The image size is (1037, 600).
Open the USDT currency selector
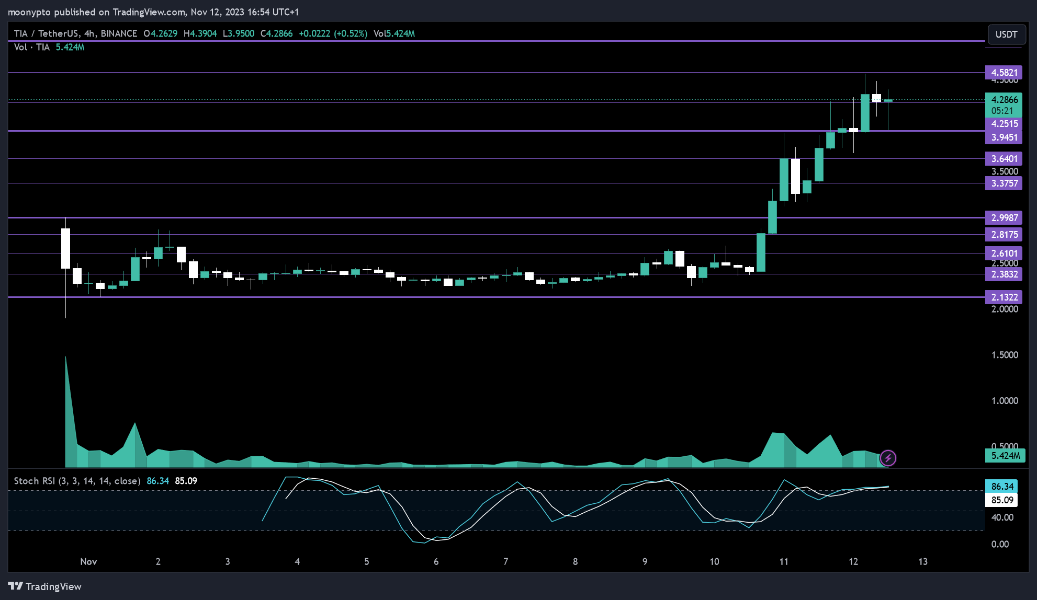[1006, 34]
